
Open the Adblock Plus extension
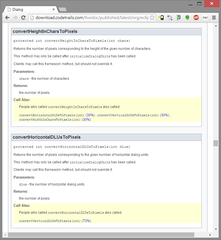tap(196, 18)
